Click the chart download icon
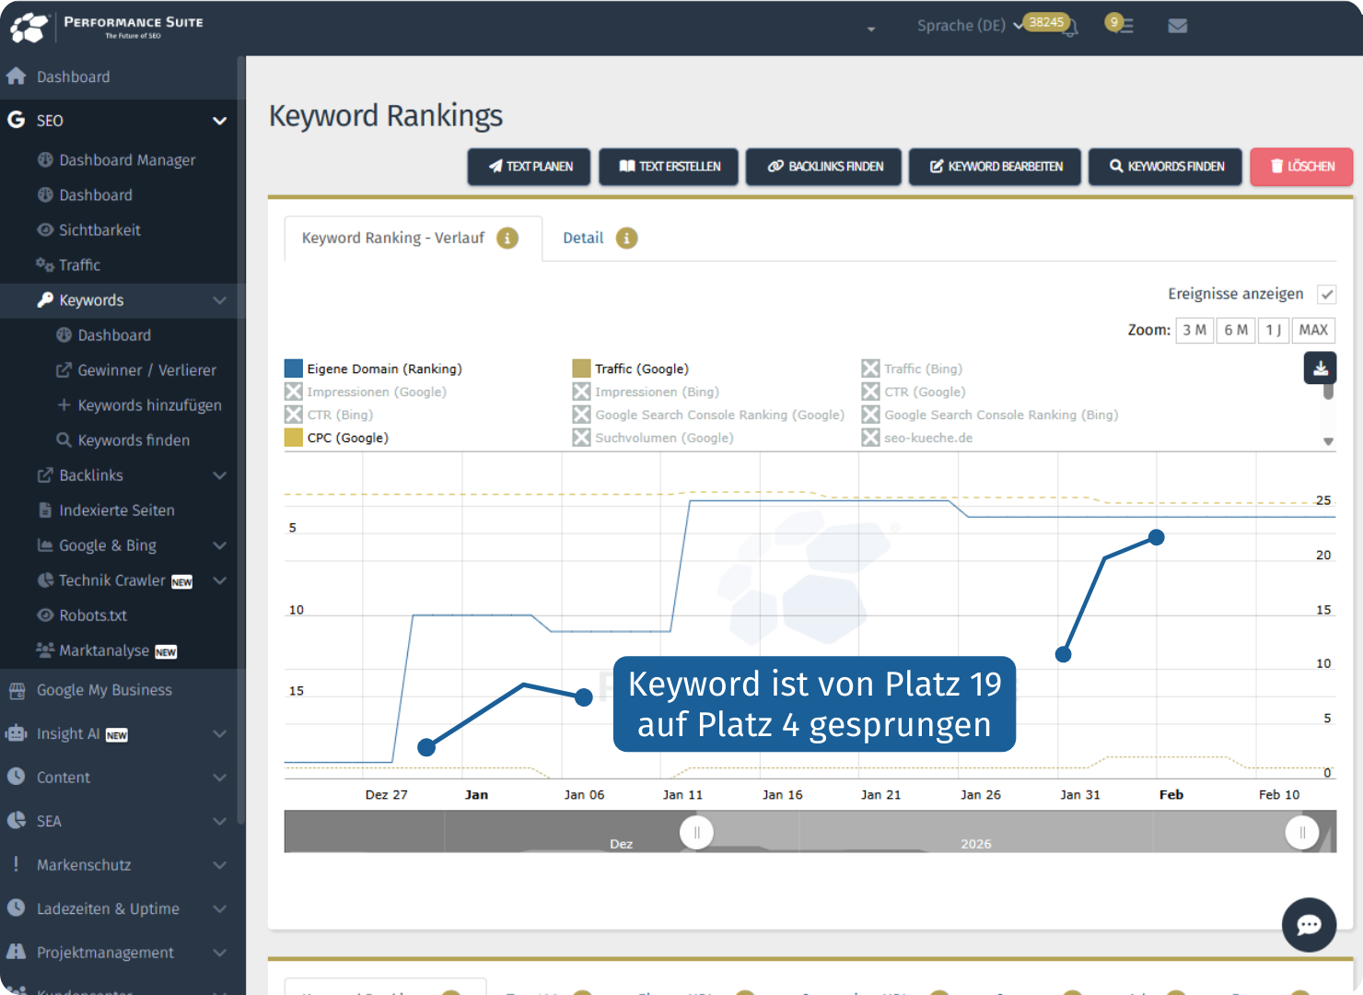 pos(1320,368)
